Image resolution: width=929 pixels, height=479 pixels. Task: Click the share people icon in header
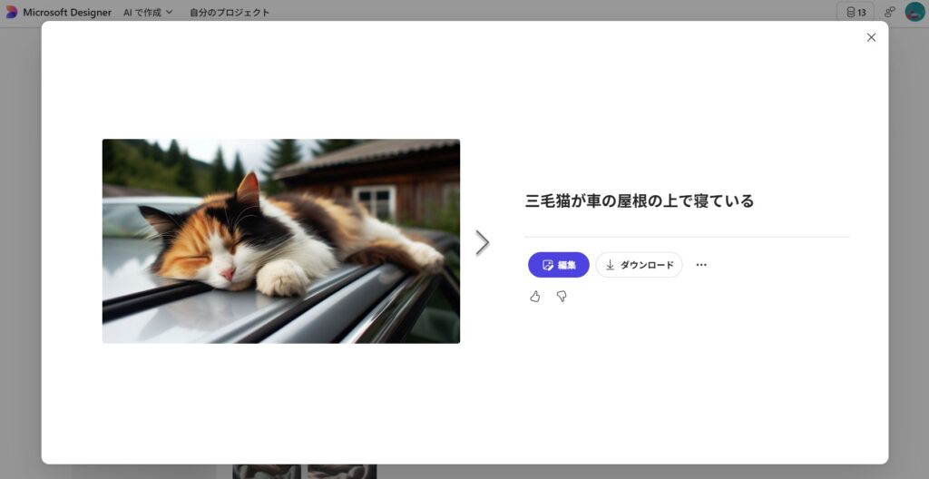889,12
